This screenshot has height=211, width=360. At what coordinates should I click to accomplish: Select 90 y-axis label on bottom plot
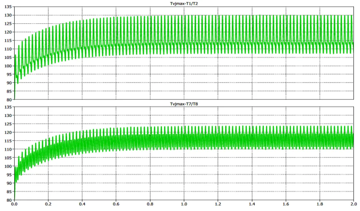point(9,183)
